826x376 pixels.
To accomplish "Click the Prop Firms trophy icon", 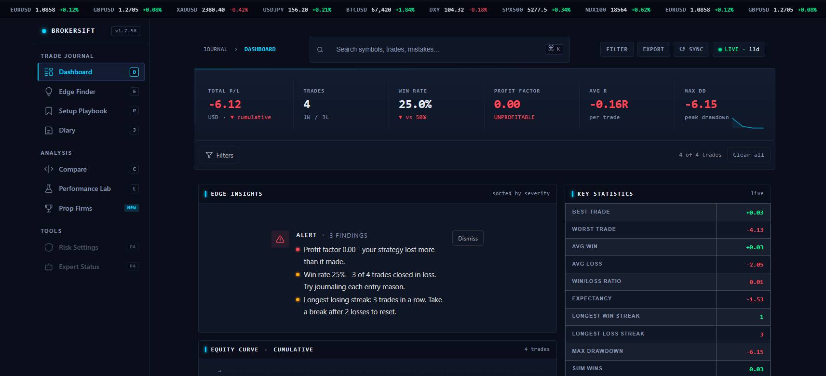I will [x=49, y=208].
